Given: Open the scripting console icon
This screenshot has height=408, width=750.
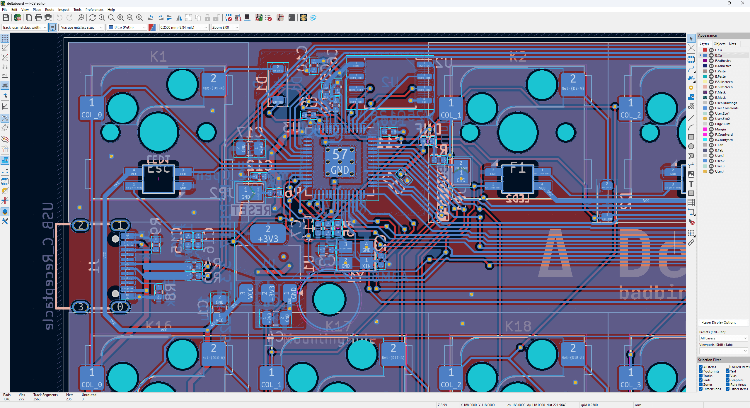Looking at the screenshot, I should coord(292,18).
